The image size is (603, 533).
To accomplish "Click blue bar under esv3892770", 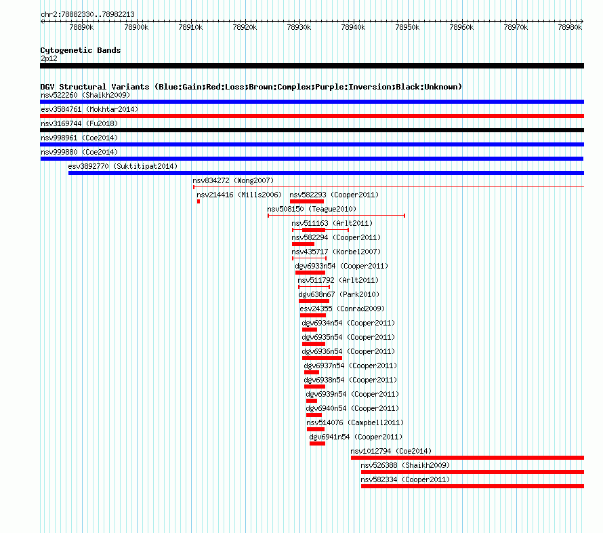I will click(326, 173).
